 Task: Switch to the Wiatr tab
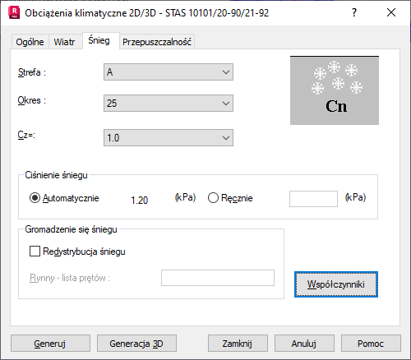click(64, 42)
